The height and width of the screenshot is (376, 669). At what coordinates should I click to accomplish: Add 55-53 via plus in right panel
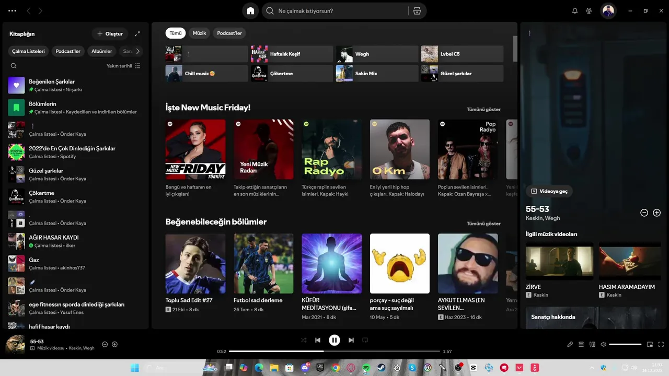pos(657,213)
